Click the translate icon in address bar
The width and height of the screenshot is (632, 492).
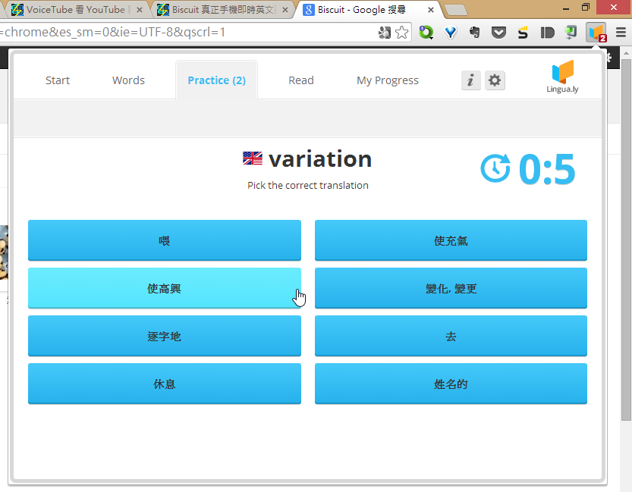[385, 33]
